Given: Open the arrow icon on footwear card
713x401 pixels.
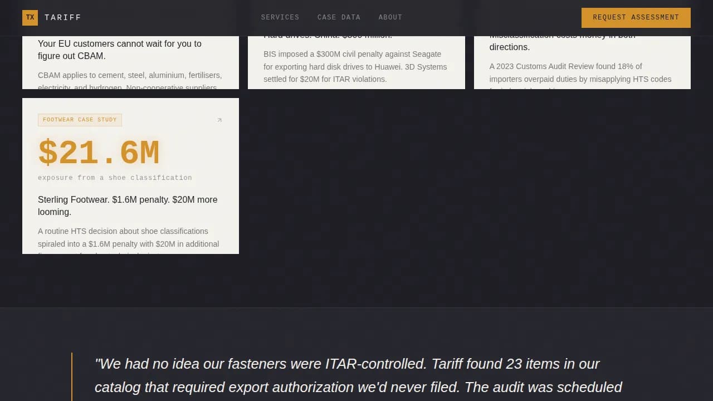Looking at the screenshot, I should click(219, 120).
